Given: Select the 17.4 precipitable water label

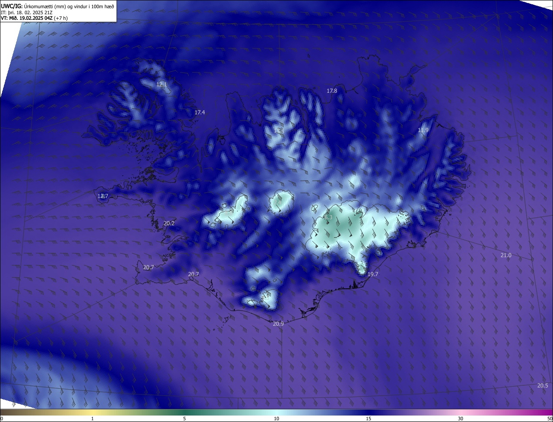Looking at the screenshot, I should [x=200, y=112].
